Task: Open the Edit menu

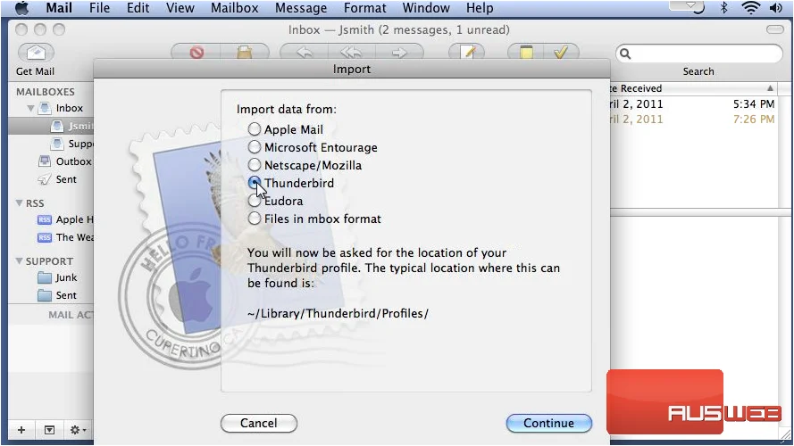Action: coord(138,8)
